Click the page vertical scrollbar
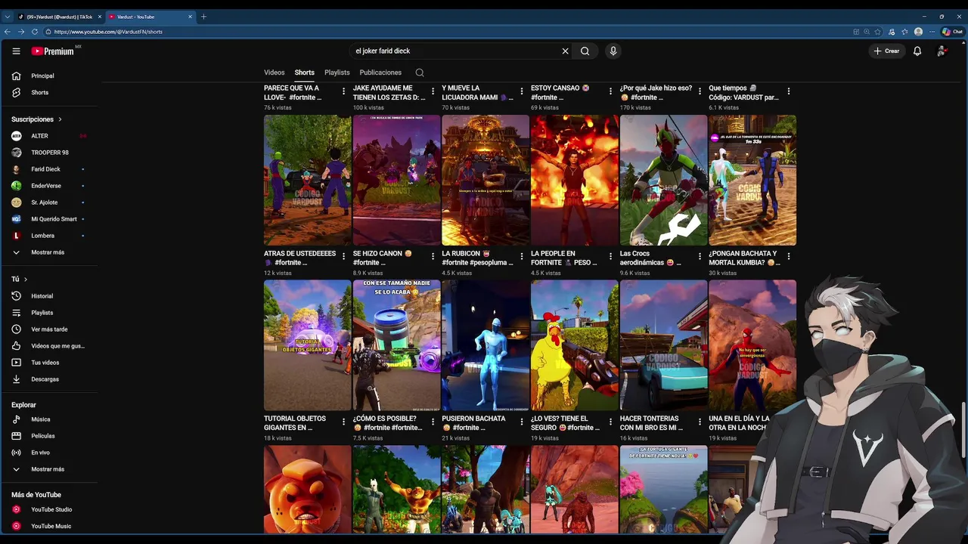 click(x=964, y=428)
